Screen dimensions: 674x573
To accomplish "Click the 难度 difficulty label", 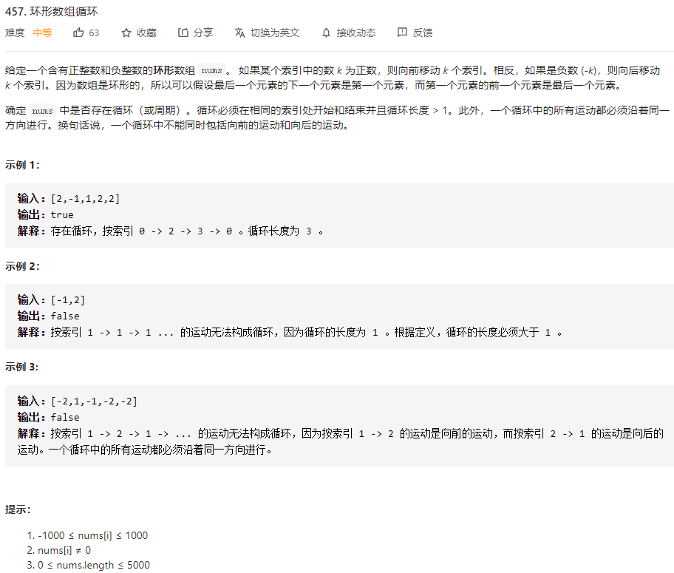I will click(x=15, y=33).
